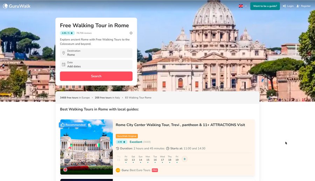Image resolution: width=315 pixels, height=181 pixels.
Task: Click the calendar icon in Date field
Action: (63, 65)
